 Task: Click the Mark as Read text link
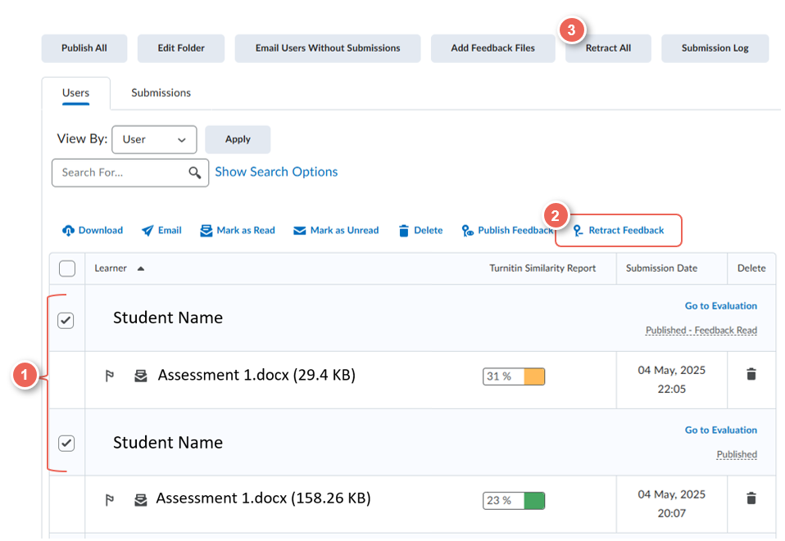(x=246, y=231)
